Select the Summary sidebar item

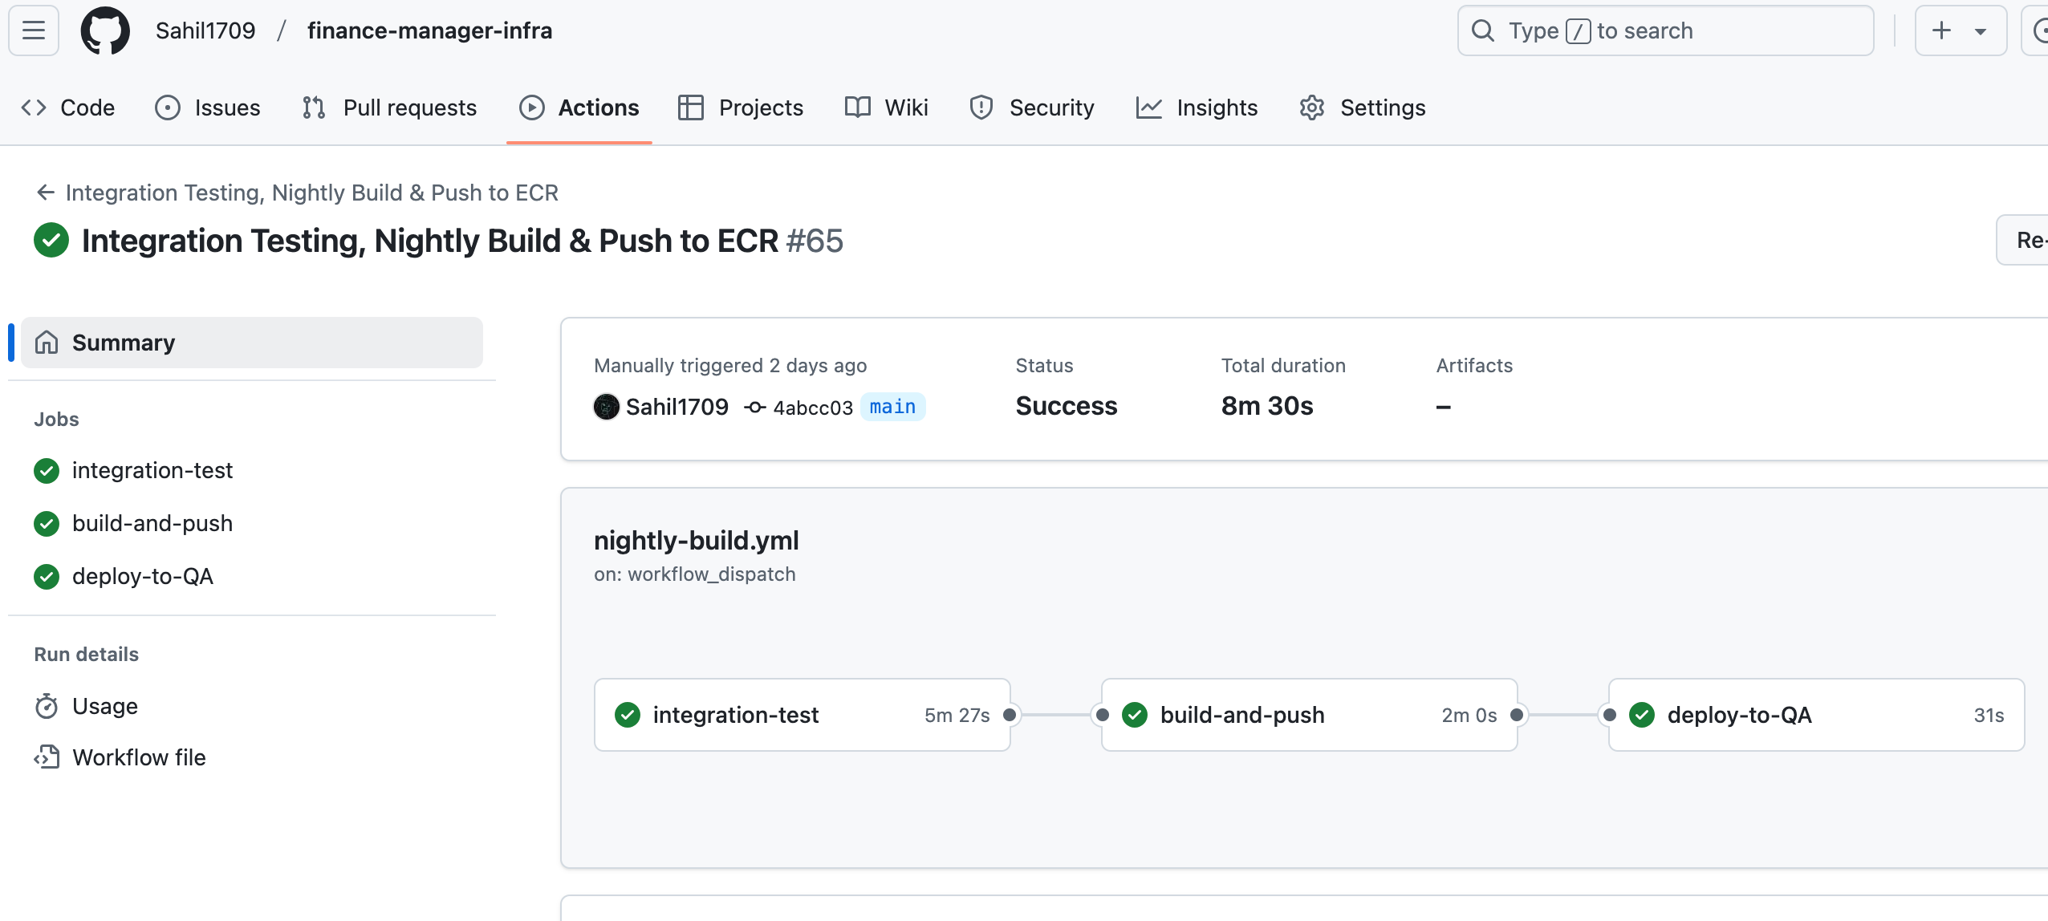click(252, 343)
